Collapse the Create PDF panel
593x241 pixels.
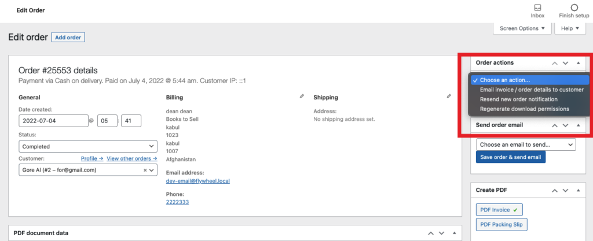[578, 190]
